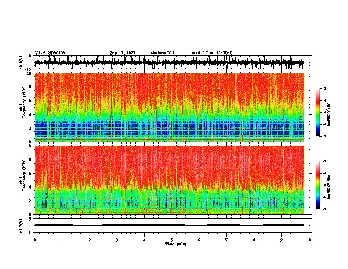The image size is (348, 269).
Task: Click the "-3" label on ch.2 color bar
Action: coord(324,161)
